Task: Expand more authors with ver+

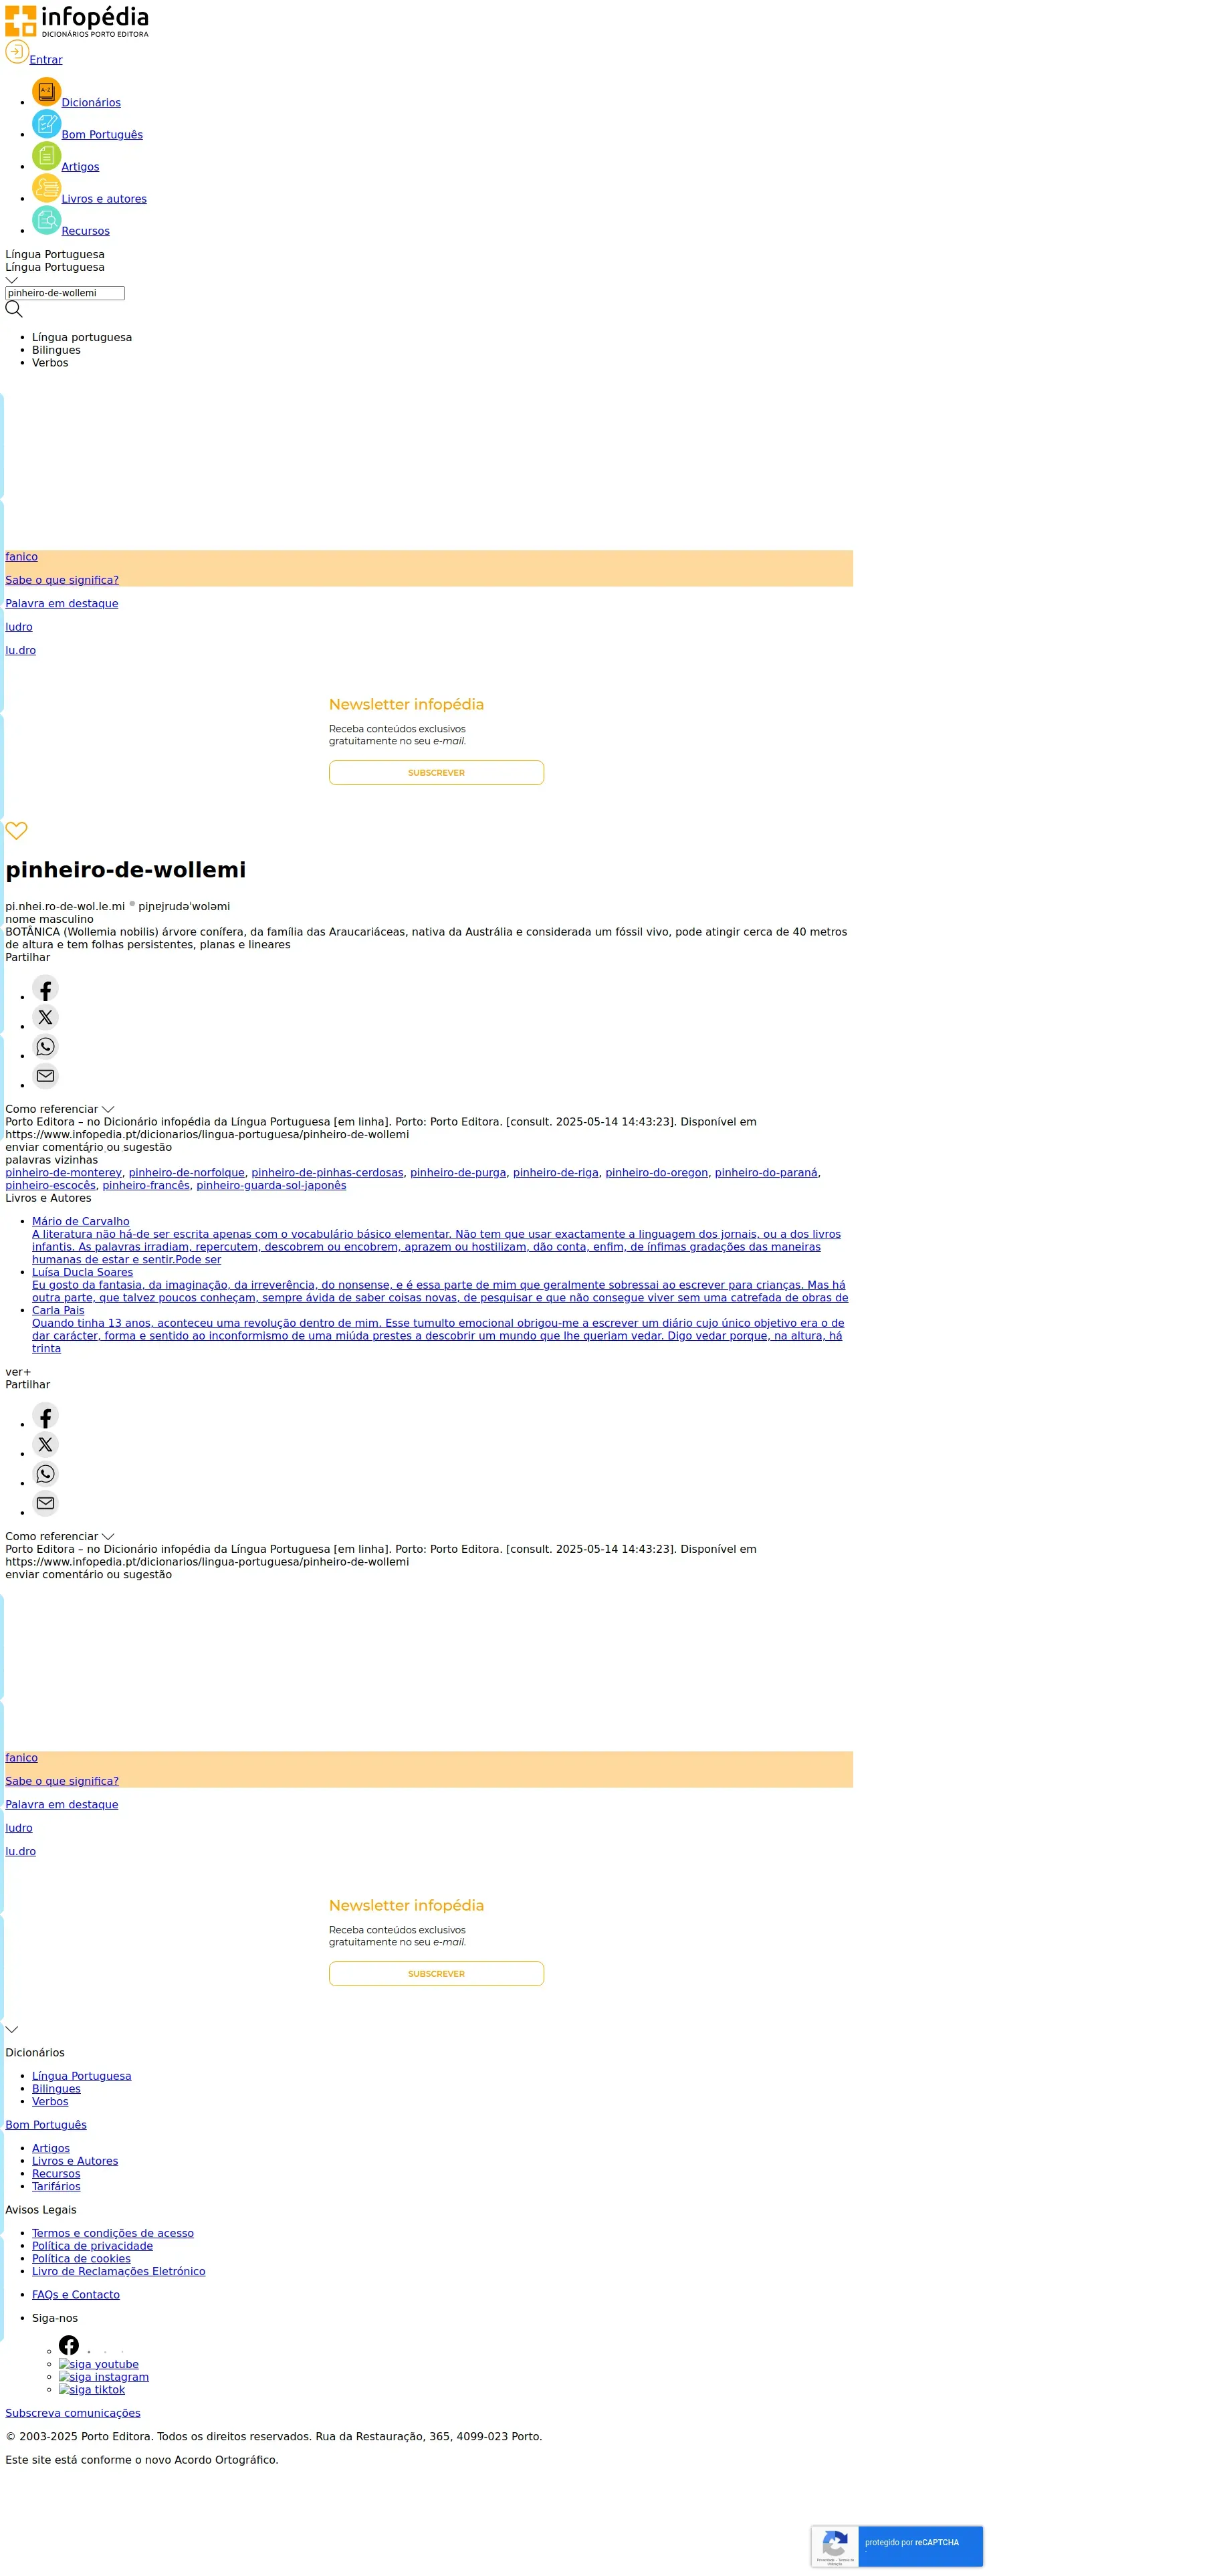Action: (18, 1372)
